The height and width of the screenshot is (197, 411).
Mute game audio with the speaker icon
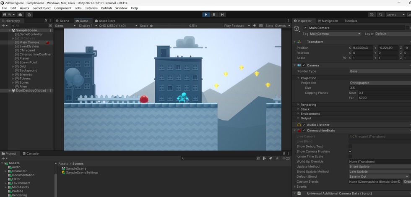click(254, 26)
